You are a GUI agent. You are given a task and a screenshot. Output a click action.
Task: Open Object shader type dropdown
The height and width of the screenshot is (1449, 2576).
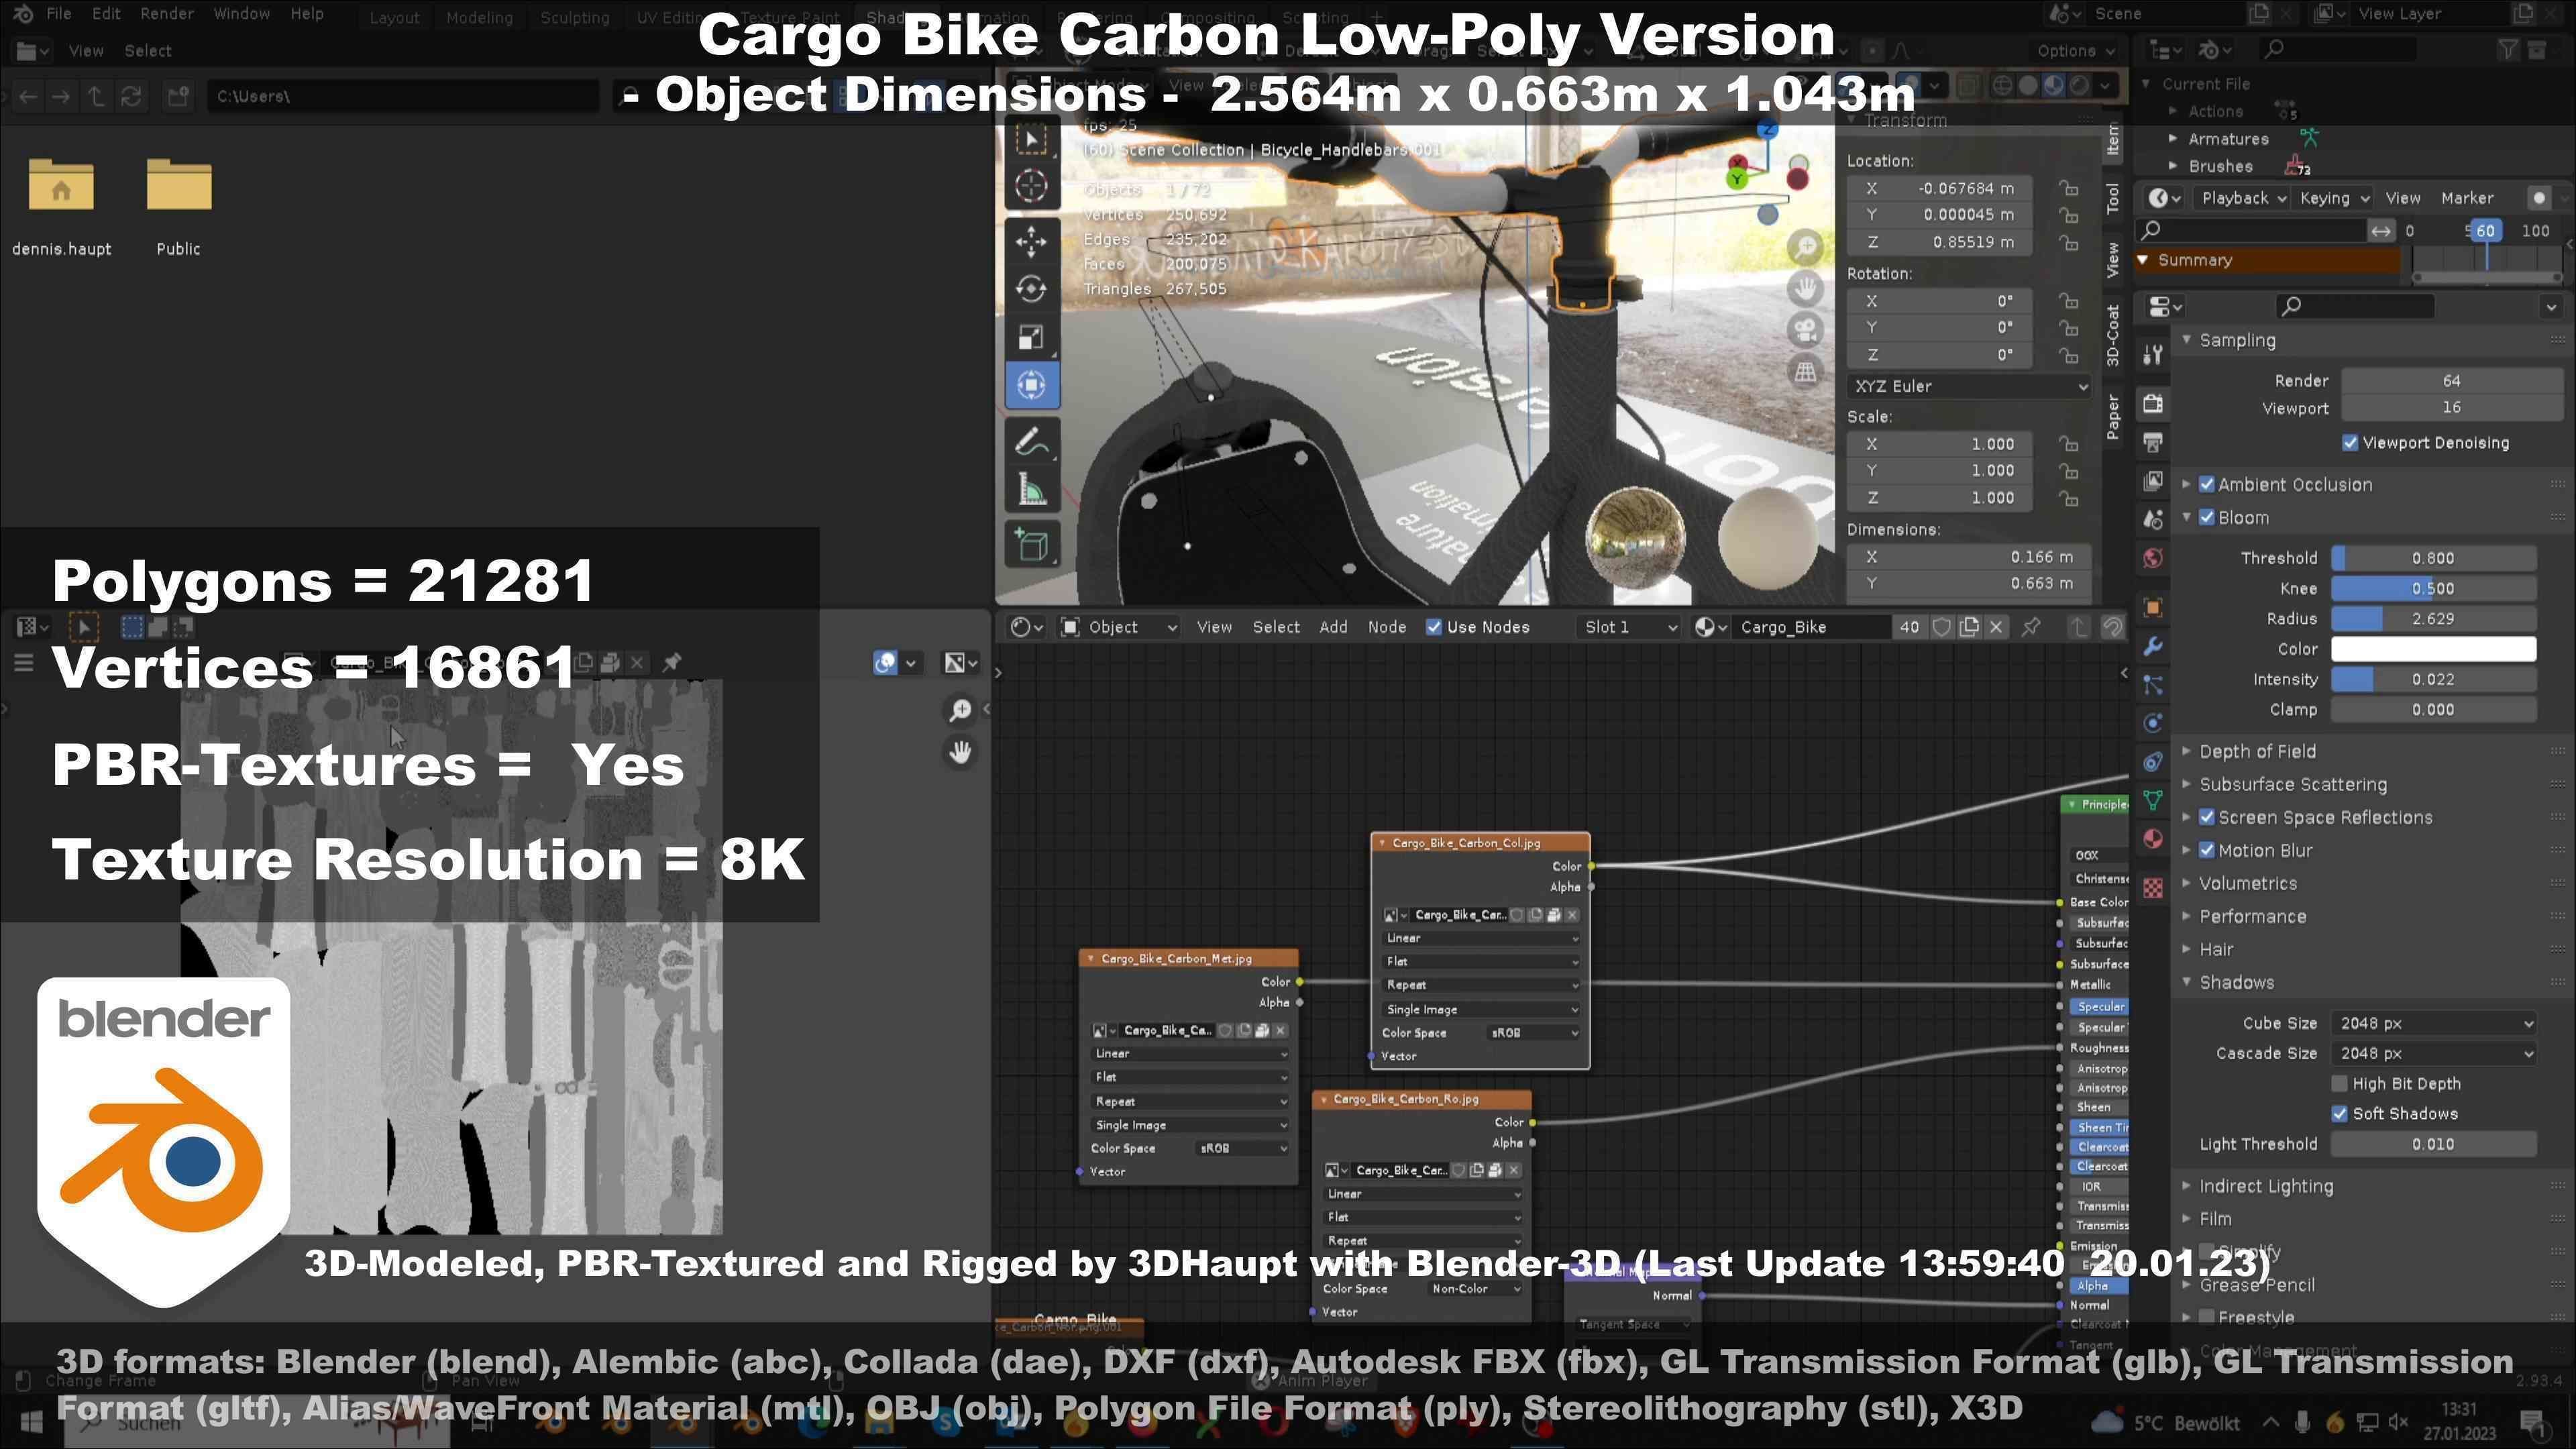[1119, 627]
